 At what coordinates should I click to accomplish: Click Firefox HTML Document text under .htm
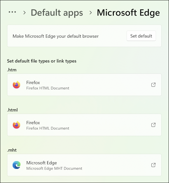coord(48,88)
